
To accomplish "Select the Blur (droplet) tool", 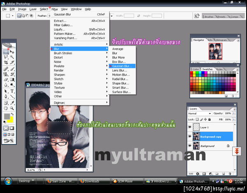I will coord(6,85).
